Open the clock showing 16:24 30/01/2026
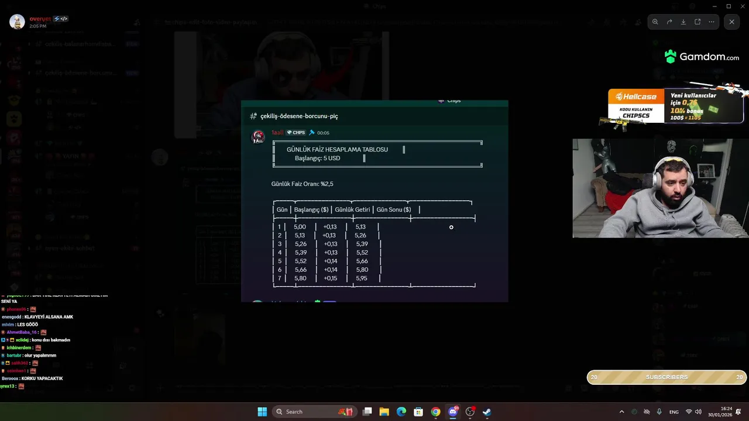Viewport: 749px width, 421px height. pos(720,412)
